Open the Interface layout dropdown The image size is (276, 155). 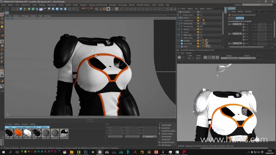[257, 5]
